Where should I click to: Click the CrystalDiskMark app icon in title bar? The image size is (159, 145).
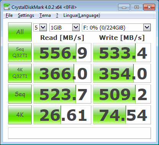pos(7,7)
